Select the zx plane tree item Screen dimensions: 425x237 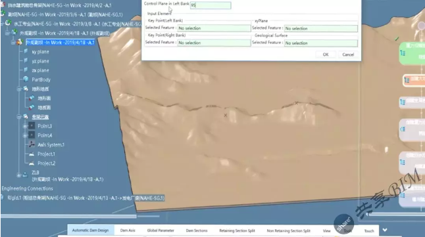[40, 70]
